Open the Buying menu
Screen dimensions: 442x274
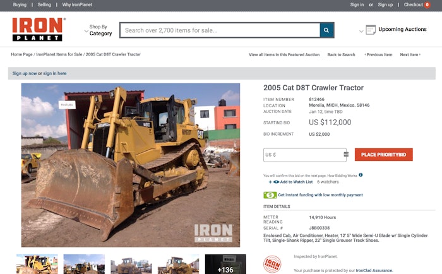[x=20, y=5]
